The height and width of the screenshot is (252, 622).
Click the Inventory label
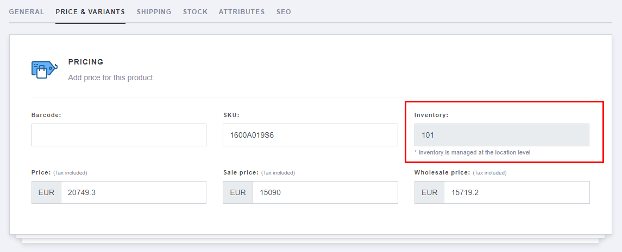click(x=431, y=115)
